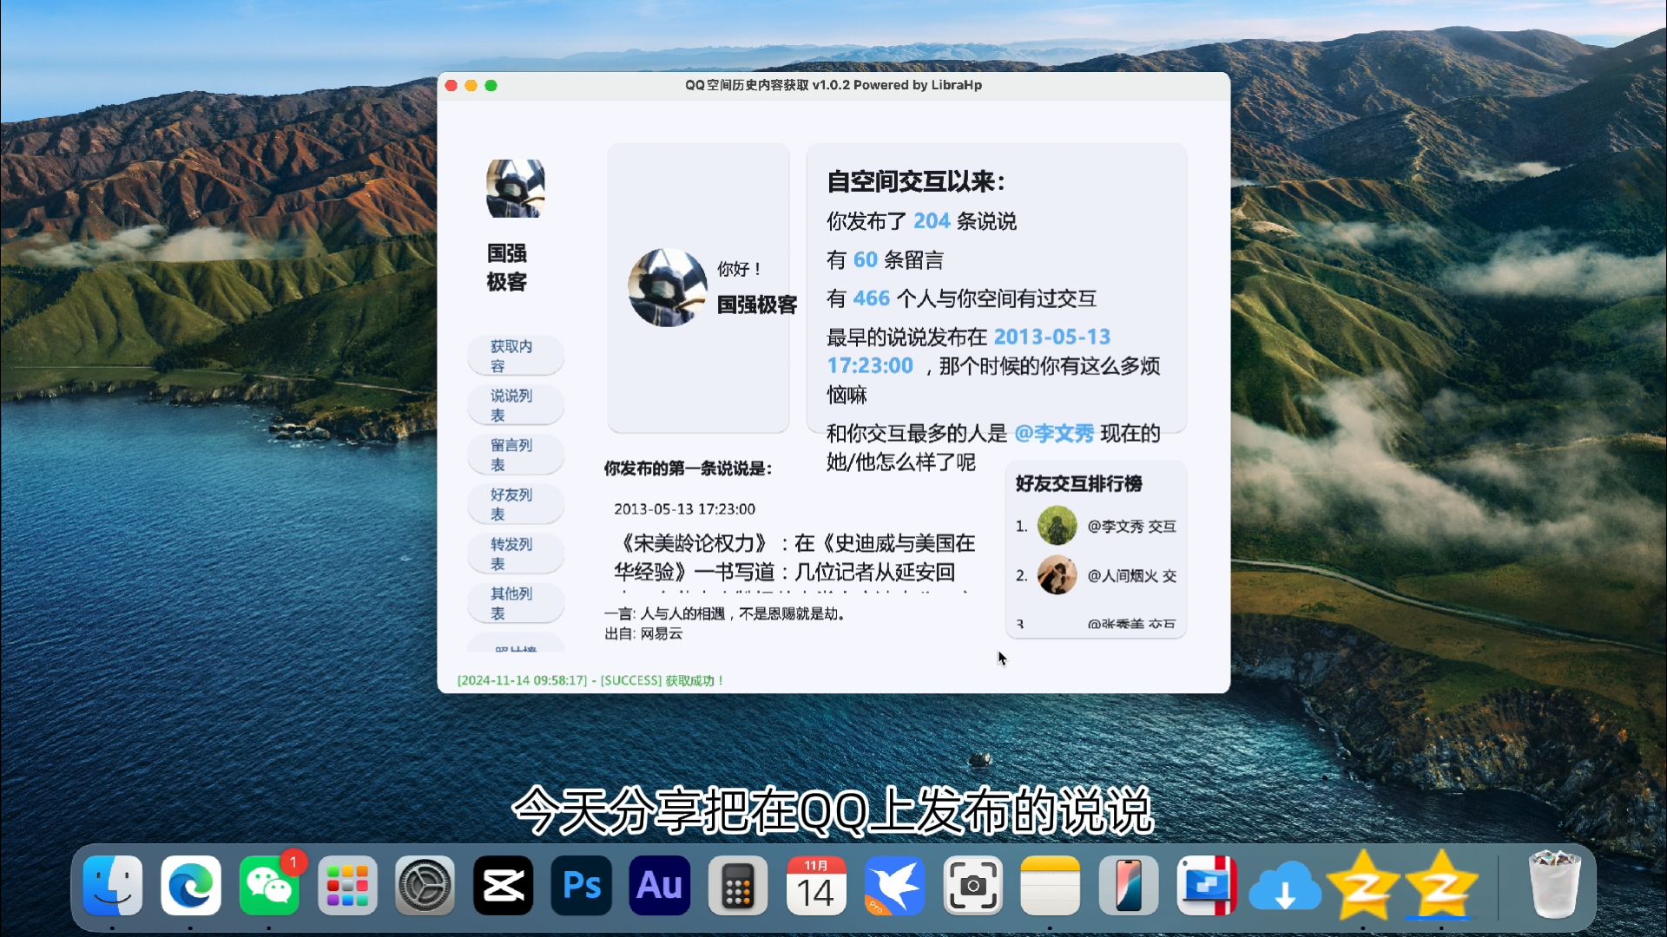Open System Preferences gear icon
Viewport: 1667px width, 937px height.
tap(425, 885)
